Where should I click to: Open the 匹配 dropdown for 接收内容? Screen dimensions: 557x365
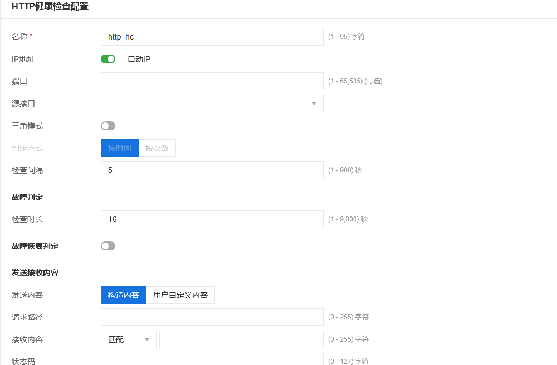point(129,339)
